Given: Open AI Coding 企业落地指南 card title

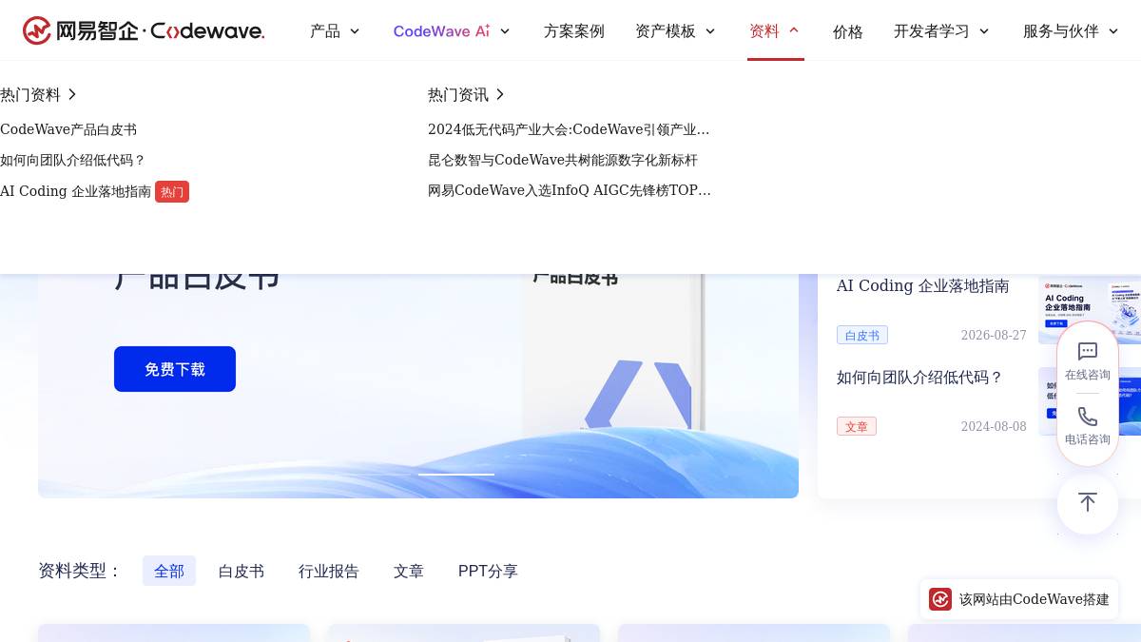Looking at the screenshot, I should pos(923,285).
